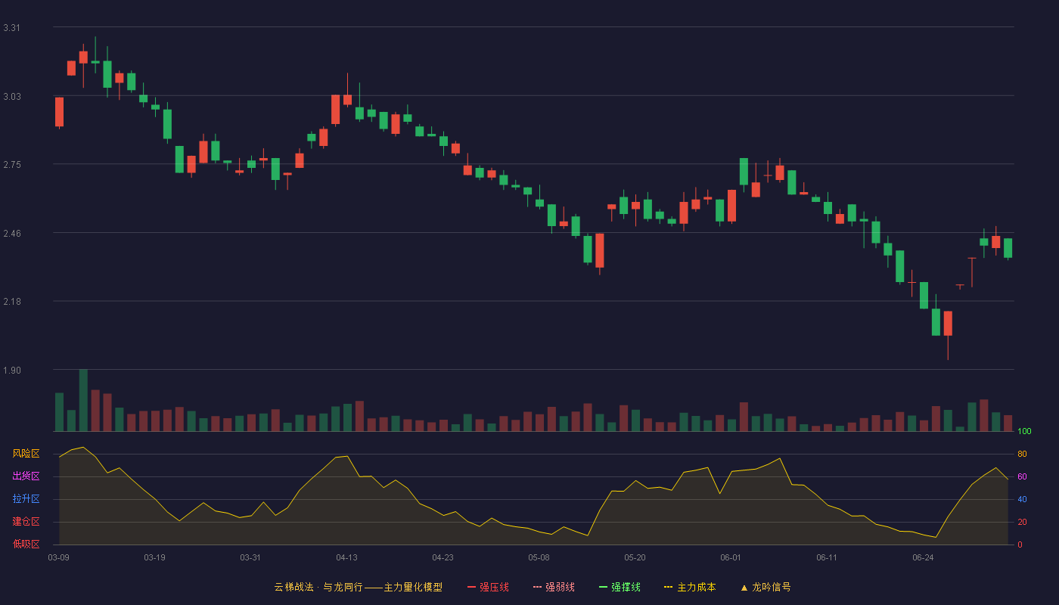Screen dimensions: 1059x605
Task: Click the 05-08 date label
Action: tap(539, 557)
